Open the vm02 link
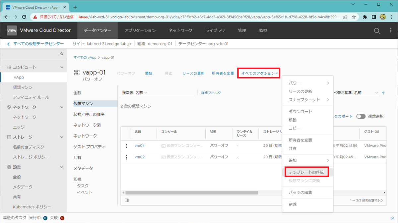Image resolution: width=398 pixels, height=223 pixels. [x=140, y=157]
